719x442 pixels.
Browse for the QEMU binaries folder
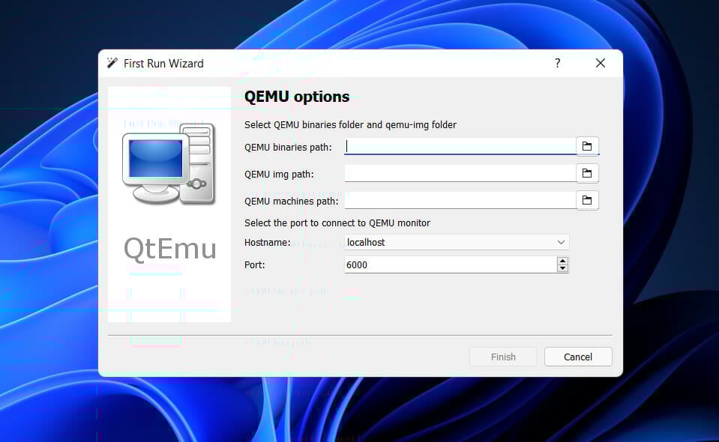588,146
